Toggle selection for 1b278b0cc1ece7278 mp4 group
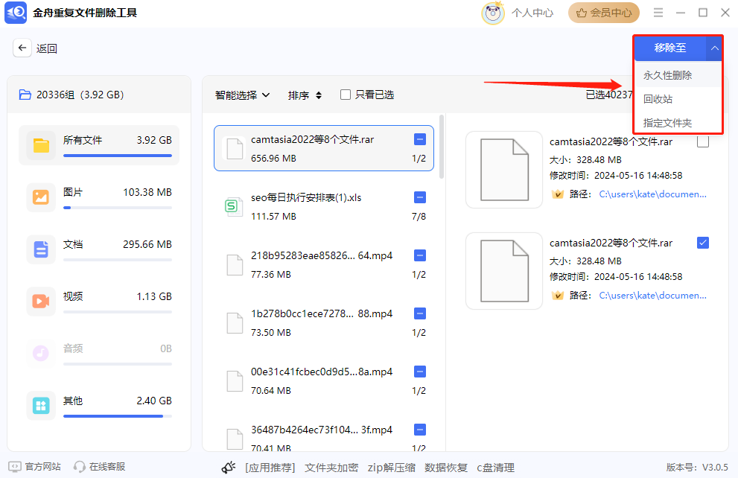The width and height of the screenshot is (738, 478). pyautogui.click(x=420, y=313)
